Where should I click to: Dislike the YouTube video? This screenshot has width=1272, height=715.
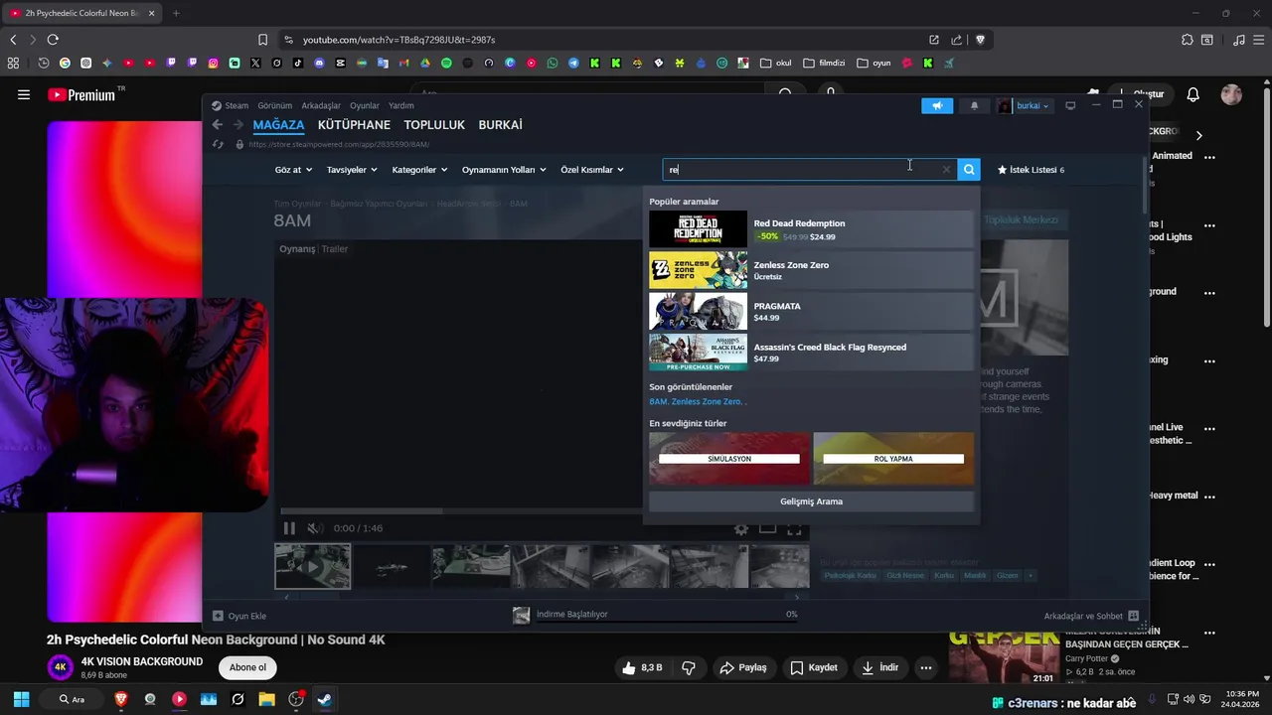coord(689,668)
